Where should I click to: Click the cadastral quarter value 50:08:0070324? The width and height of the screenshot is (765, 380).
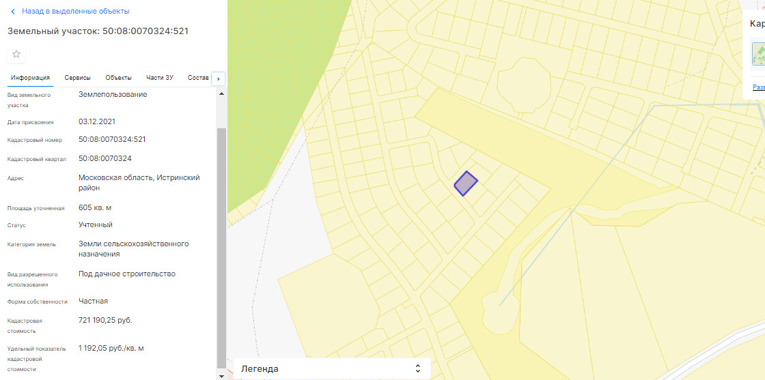coord(105,159)
